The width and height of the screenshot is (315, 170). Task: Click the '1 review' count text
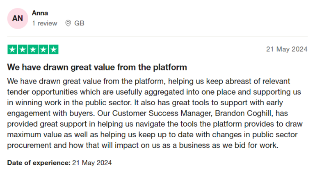[45, 23]
